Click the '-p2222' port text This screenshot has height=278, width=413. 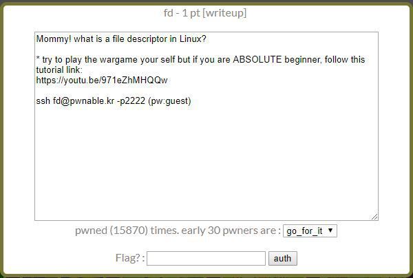click(x=131, y=101)
